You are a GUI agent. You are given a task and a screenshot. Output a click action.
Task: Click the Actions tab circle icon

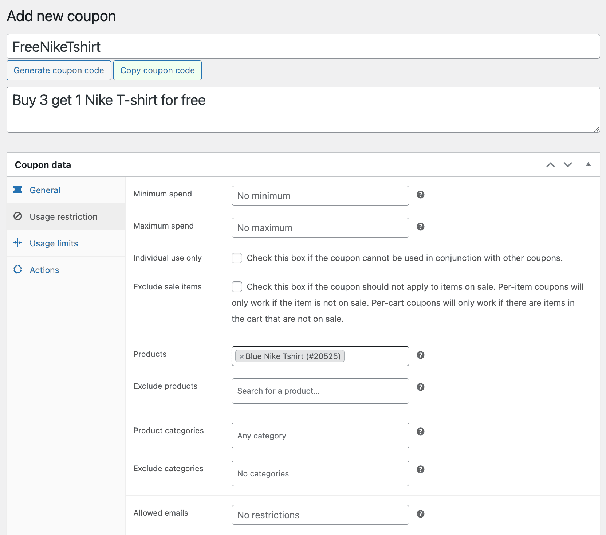(18, 269)
